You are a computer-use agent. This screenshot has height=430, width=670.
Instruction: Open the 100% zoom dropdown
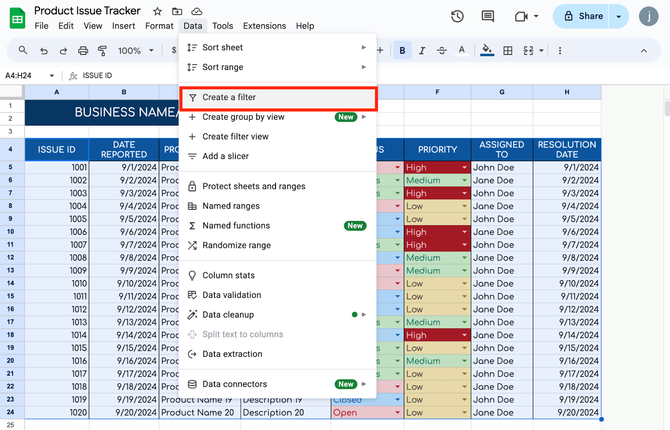(x=136, y=51)
